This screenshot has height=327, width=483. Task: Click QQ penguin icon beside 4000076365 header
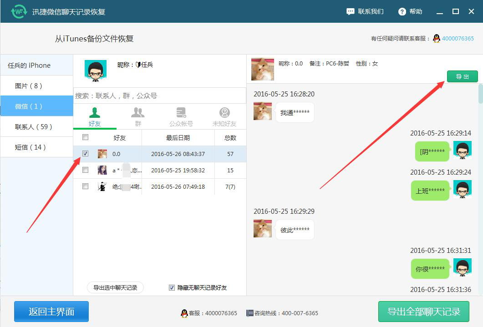pos(436,39)
